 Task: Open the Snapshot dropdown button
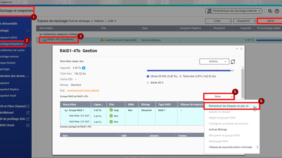[244, 21]
